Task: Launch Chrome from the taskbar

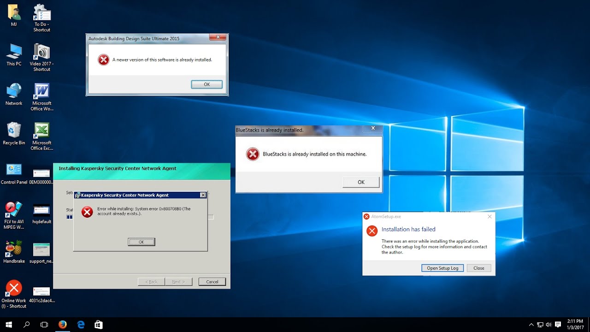Action: click(x=63, y=324)
